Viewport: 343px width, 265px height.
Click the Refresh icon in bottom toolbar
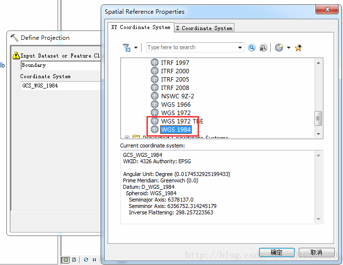point(86,260)
